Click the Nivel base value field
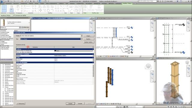This screenshot has width=192, height=108. [21, 31]
